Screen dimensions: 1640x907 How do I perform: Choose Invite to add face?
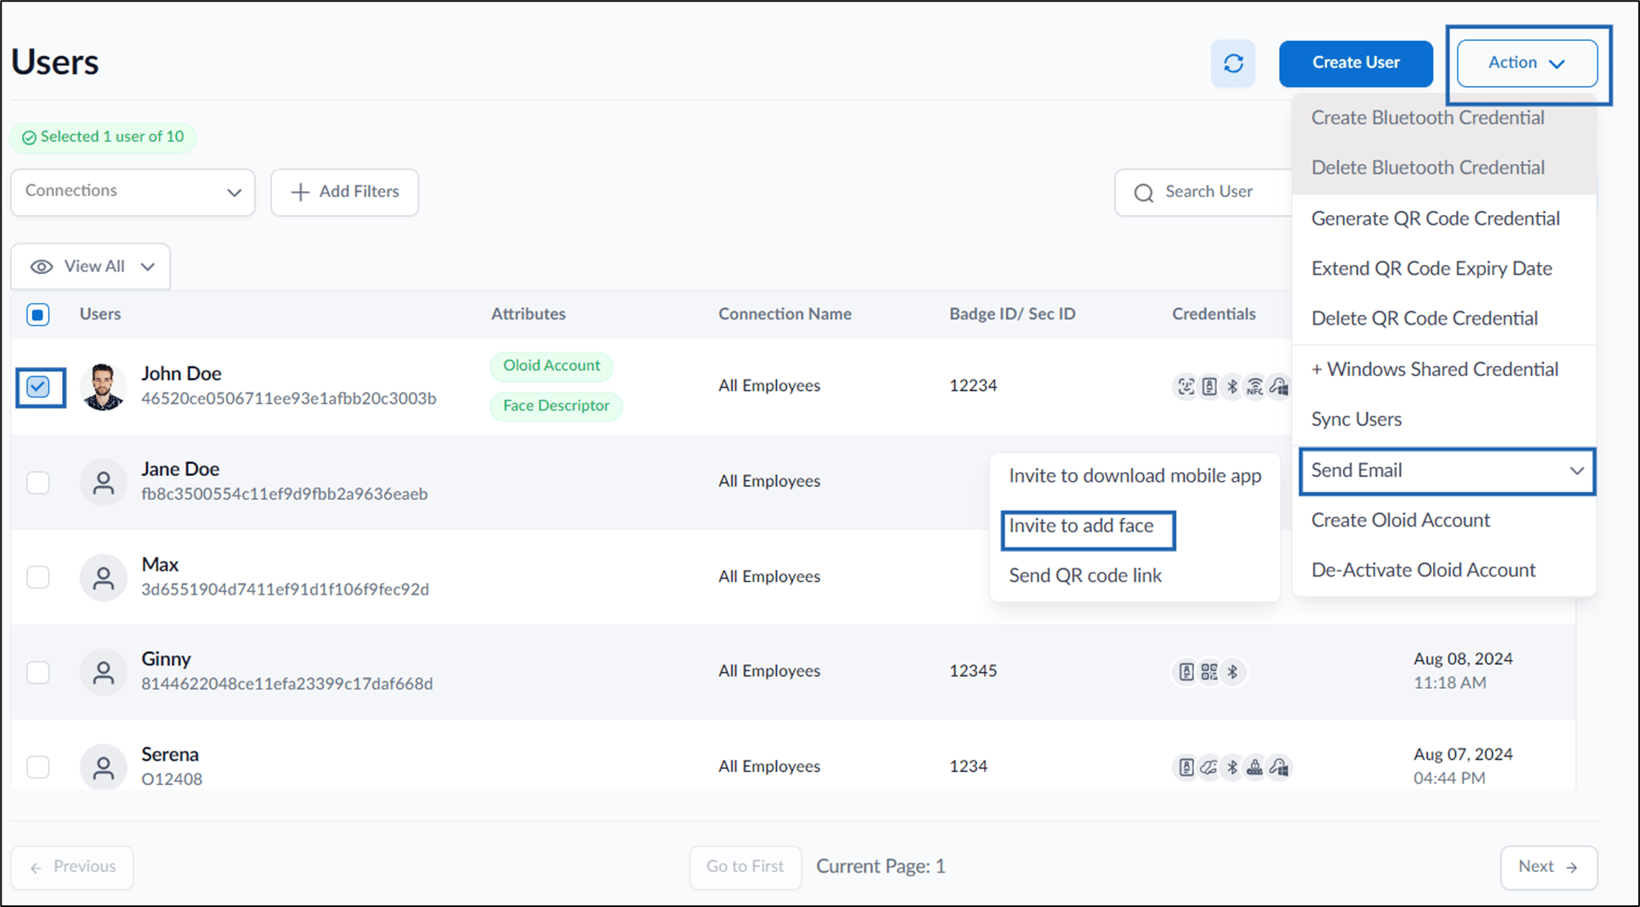click(x=1081, y=526)
